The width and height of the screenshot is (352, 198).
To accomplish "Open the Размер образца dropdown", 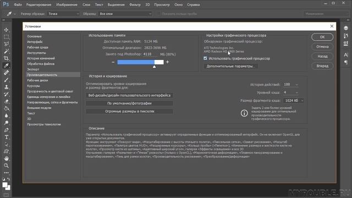I will [63, 14].
